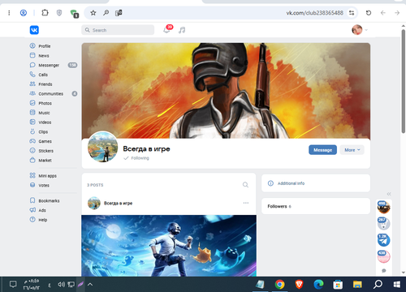Viewport: 406px width, 292px height.
Task: Collapse the chat sidebar double-chevron
Action: tap(389, 194)
